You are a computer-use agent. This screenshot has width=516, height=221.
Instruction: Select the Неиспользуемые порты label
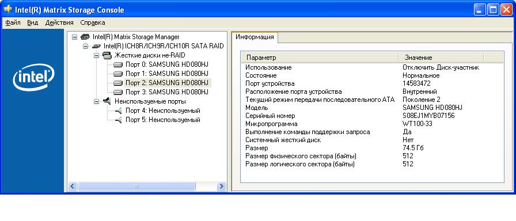150,101
